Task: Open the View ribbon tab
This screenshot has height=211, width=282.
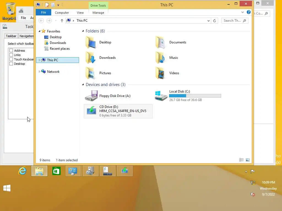Action: 80,13
